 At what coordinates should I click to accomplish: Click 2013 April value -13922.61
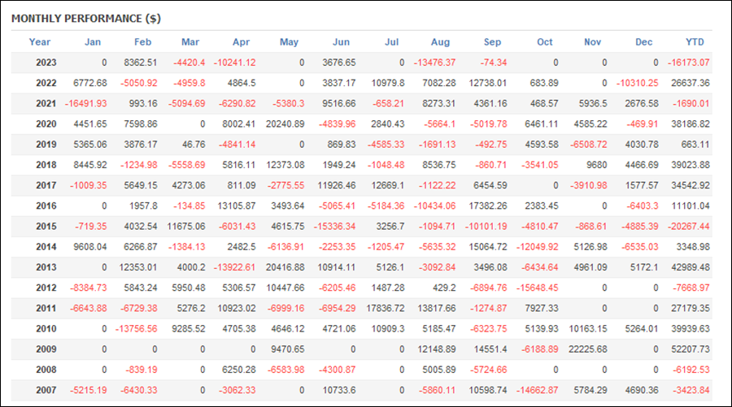235,267
